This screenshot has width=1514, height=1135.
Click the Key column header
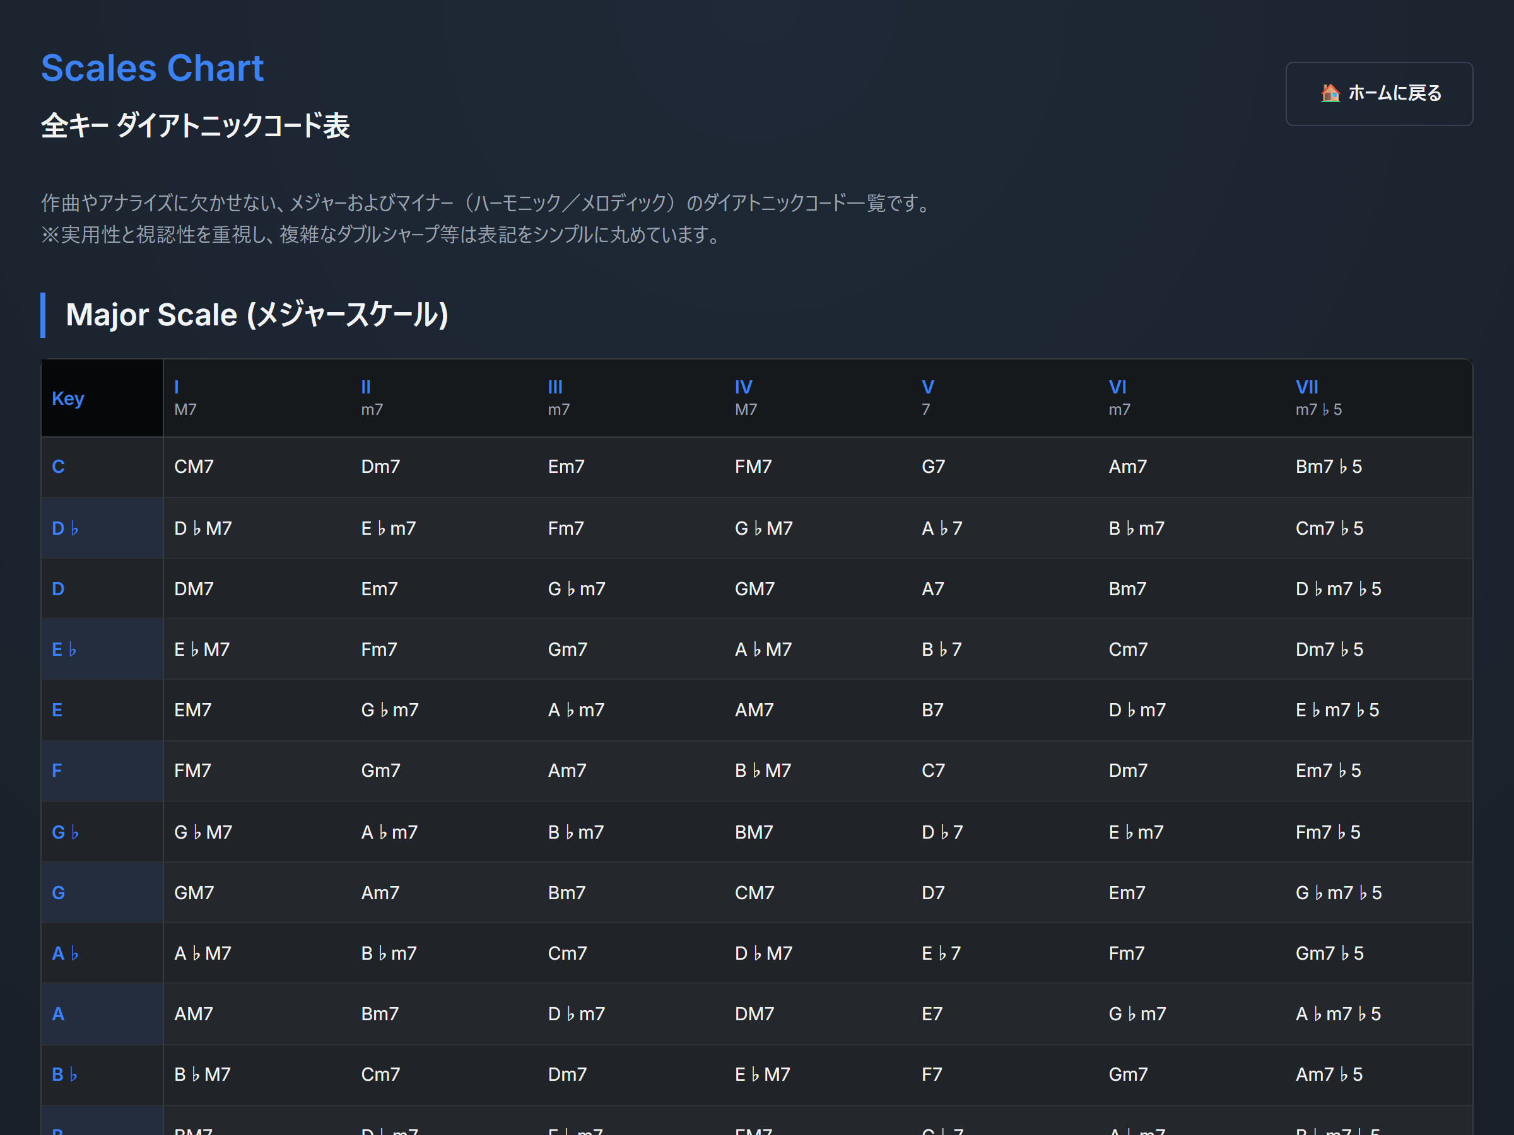[68, 398]
